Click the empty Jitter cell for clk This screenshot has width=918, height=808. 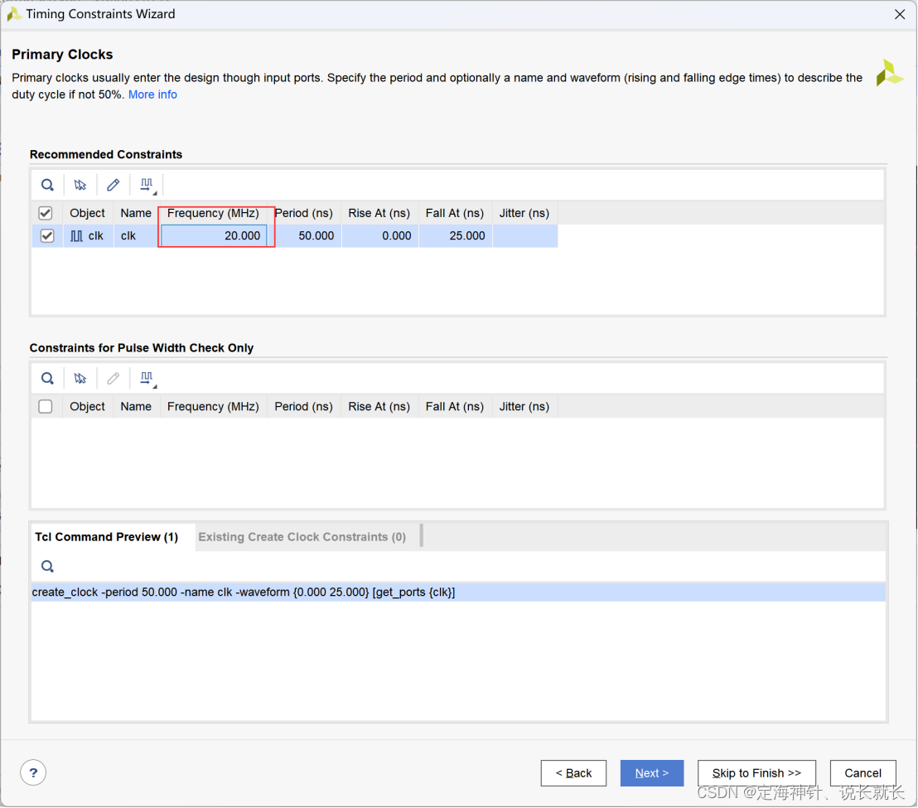point(525,236)
